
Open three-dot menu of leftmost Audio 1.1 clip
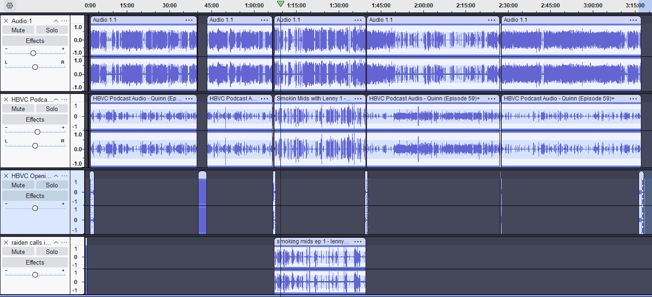click(x=189, y=20)
